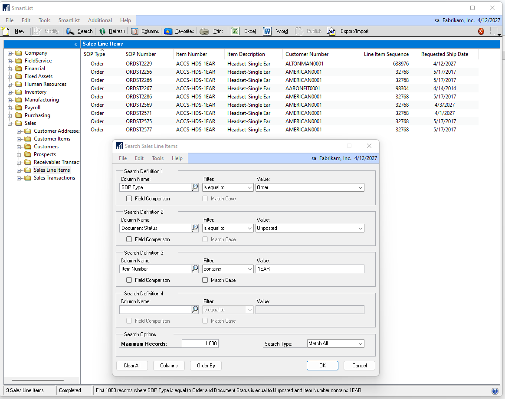This screenshot has height=399, width=505.
Task: Click the Print printer icon
Action: [204, 31]
